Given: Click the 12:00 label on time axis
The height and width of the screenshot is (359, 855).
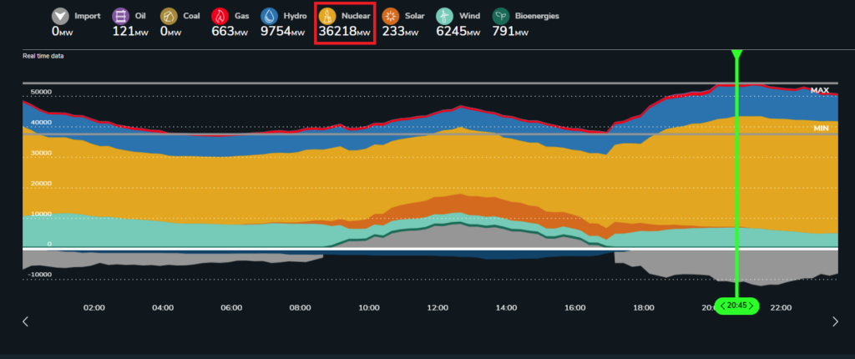Looking at the screenshot, I should pyautogui.click(x=438, y=308).
